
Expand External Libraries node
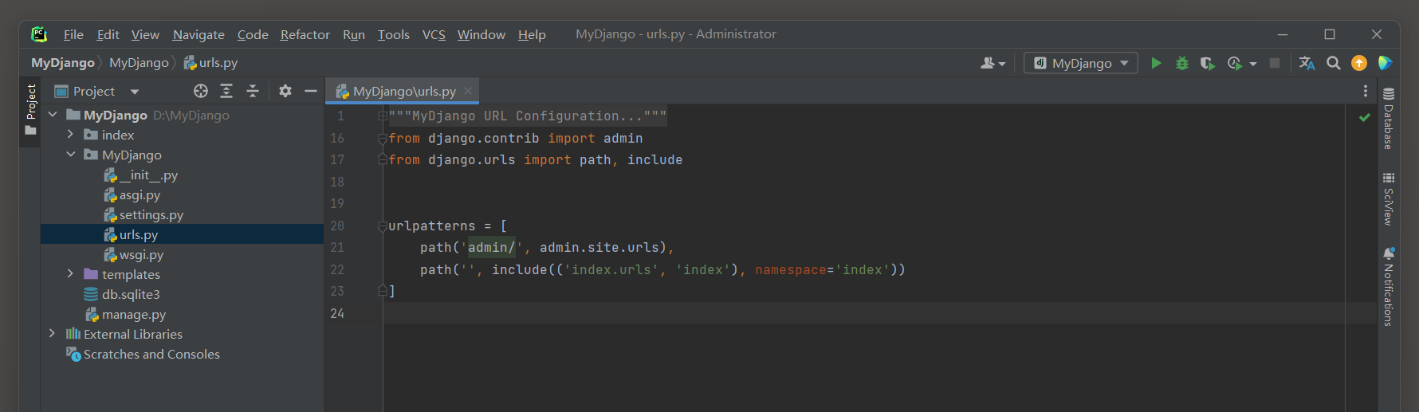coord(53,334)
